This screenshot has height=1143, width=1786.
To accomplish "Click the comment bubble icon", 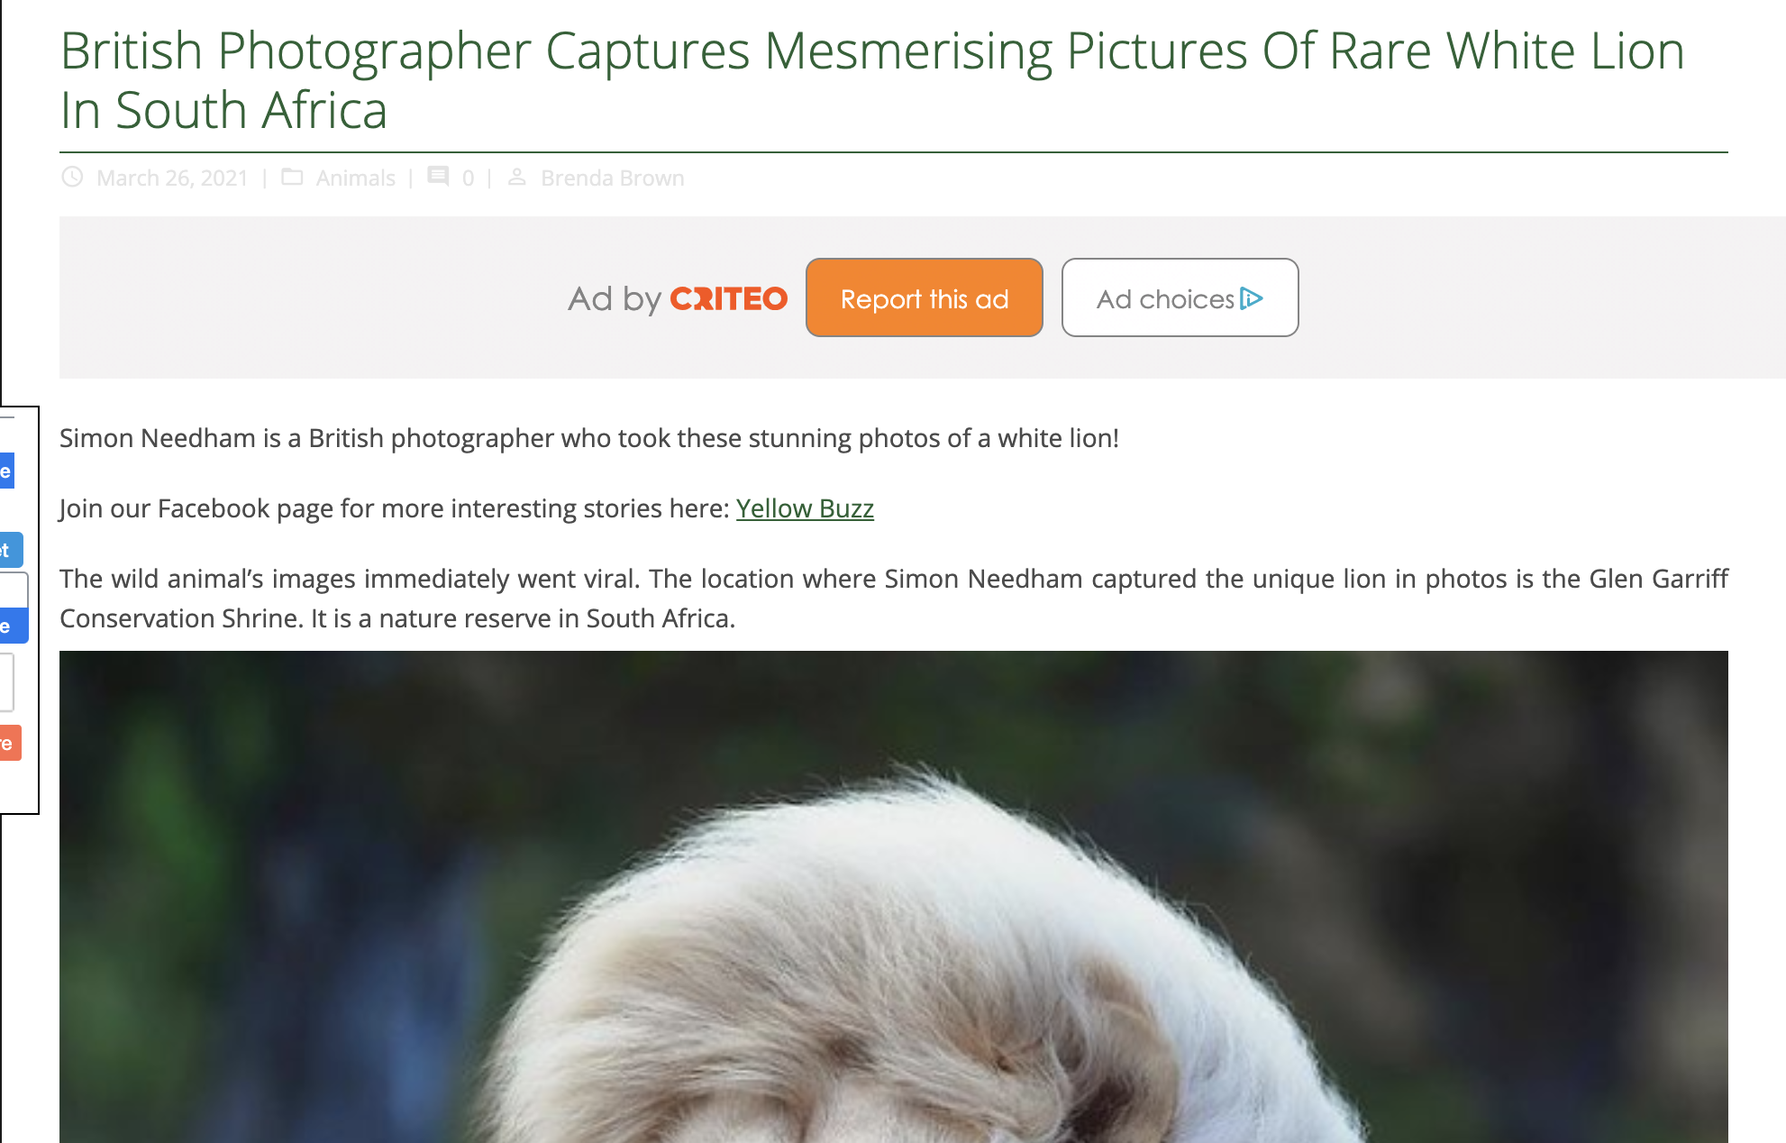I will click(438, 177).
